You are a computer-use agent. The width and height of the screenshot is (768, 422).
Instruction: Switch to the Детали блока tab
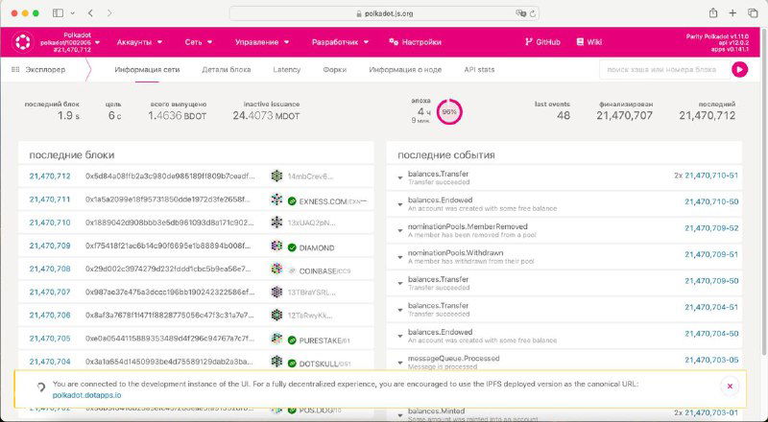(227, 69)
